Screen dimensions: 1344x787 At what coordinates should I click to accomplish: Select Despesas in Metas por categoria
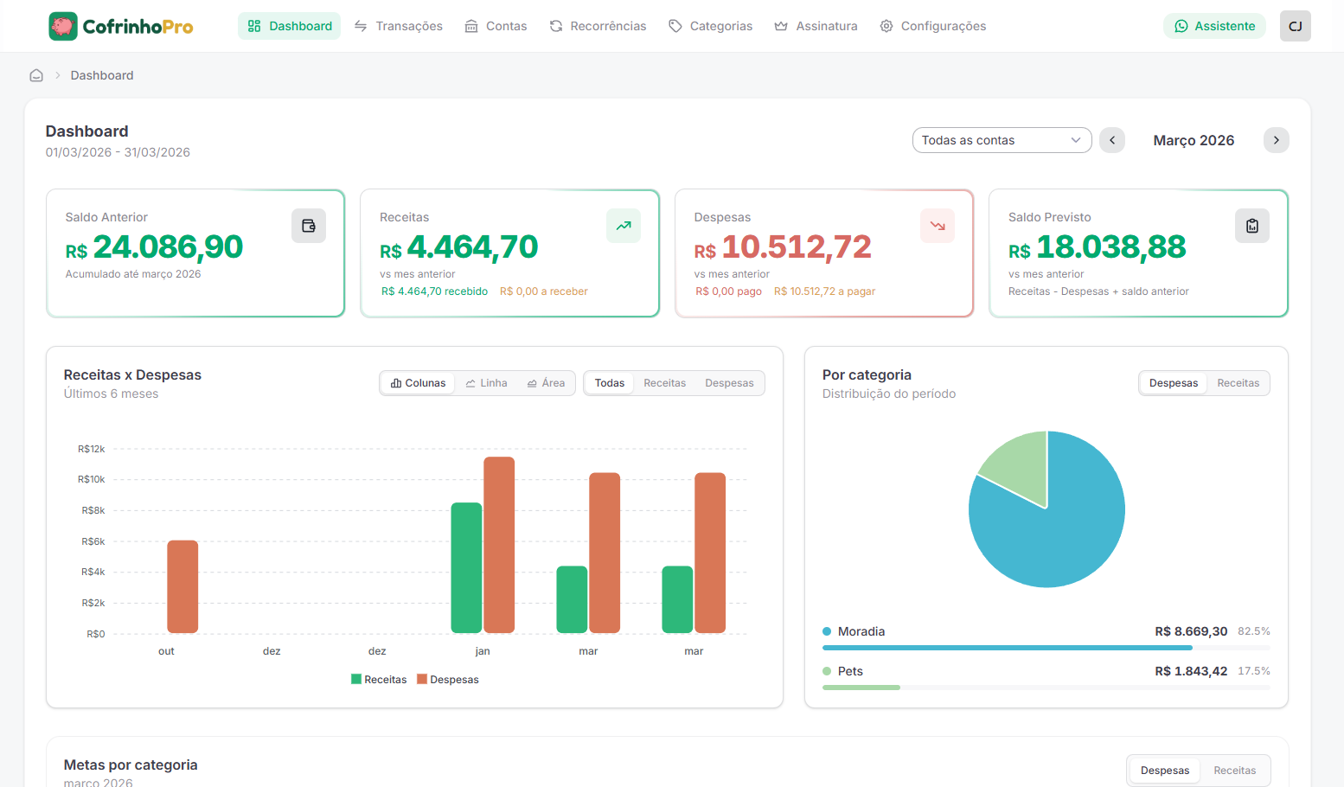pos(1165,771)
